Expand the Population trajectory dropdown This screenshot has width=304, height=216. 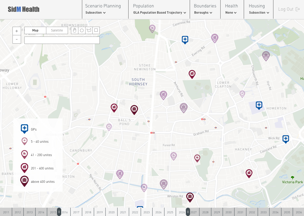pyautogui.click(x=159, y=9)
